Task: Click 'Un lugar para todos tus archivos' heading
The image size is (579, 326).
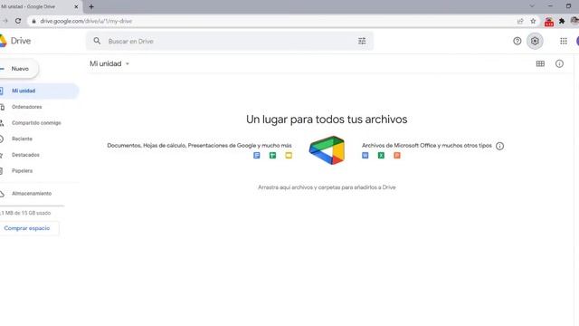Action: [327, 120]
